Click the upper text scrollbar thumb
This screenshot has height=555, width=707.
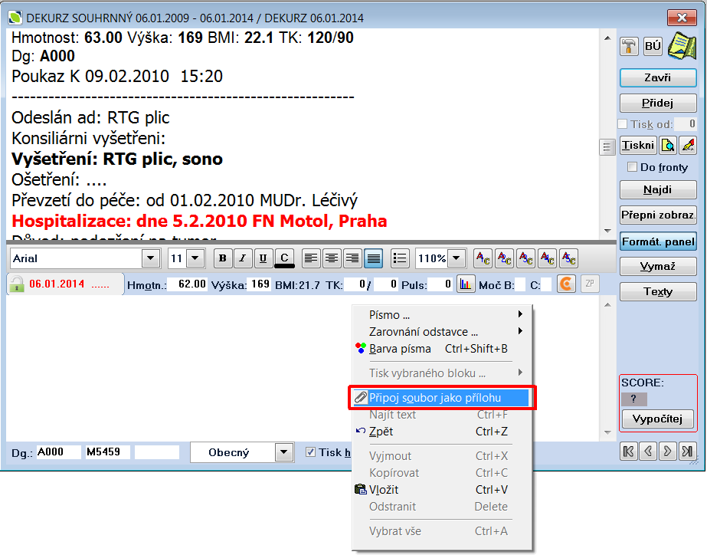pyautogui.click(x=607, y=146)
